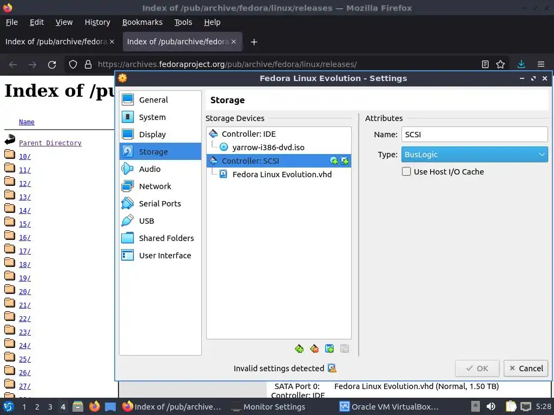
Task: Open a new Firefox tab
Action: pyautogui.click(x=254, y=42)
